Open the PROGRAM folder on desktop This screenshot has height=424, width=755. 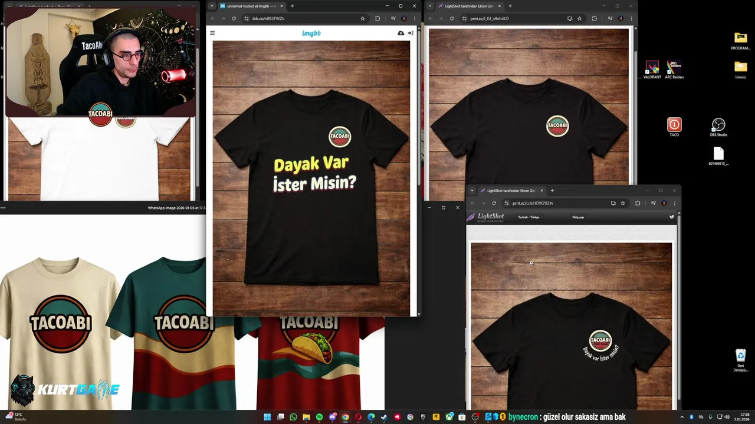741,41
